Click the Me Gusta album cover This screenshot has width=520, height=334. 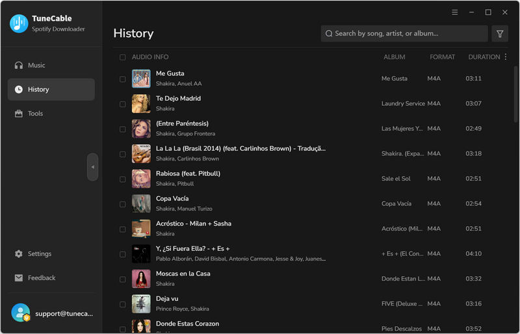pos(141,79)
